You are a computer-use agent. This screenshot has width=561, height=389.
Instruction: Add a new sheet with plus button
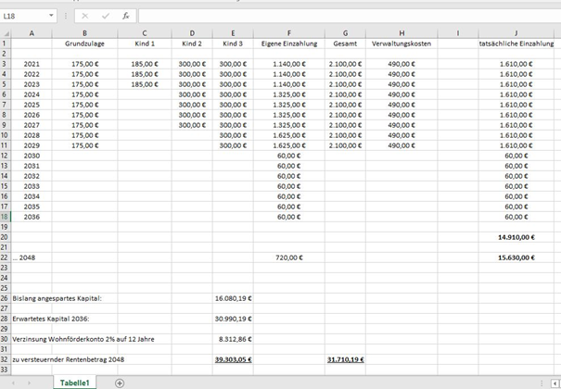click(x=120, y=383)
